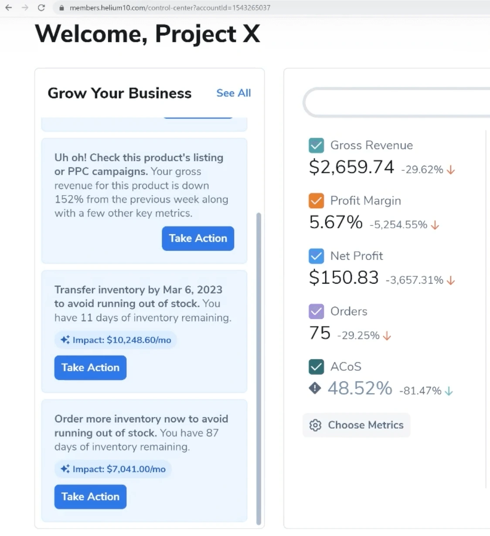
Task: Click the purple Orders color swatch
Action: pyautogui.click(x=316, y=311)
